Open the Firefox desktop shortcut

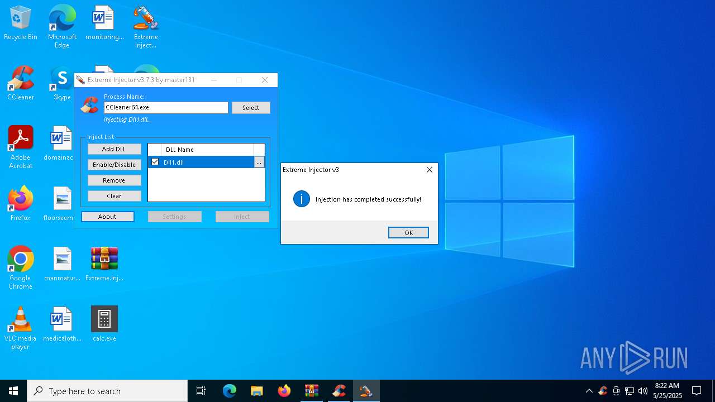pyautogui.click(x=21, y=203)
